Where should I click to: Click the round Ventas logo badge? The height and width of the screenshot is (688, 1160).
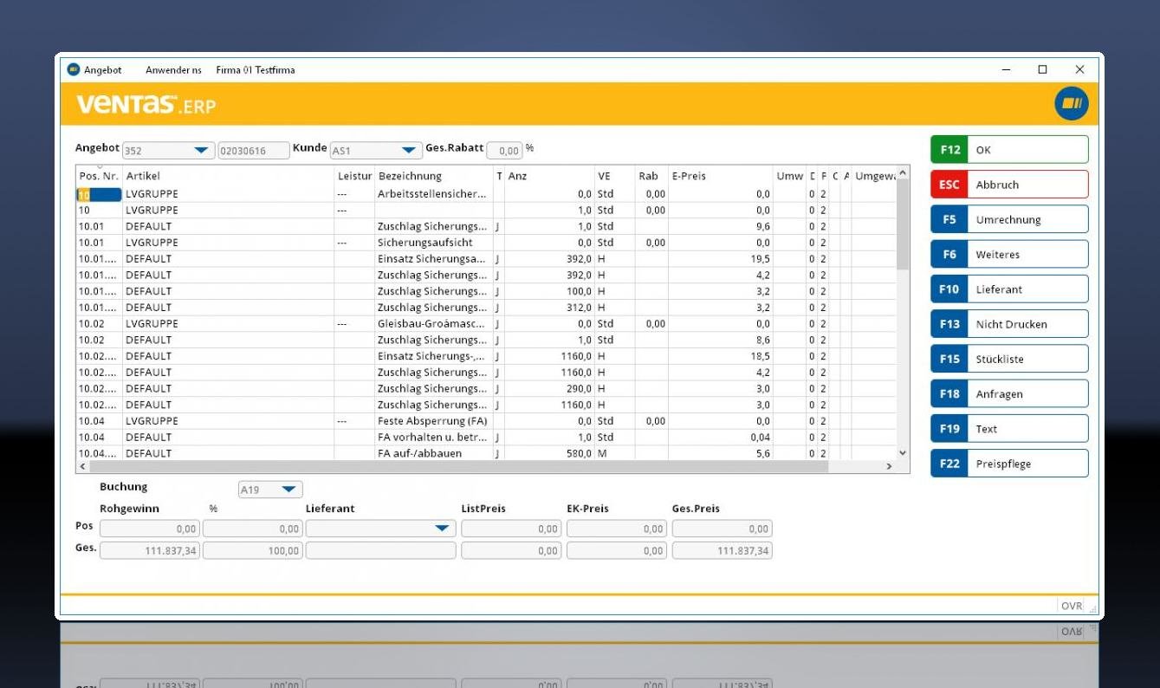[1071, 104]
